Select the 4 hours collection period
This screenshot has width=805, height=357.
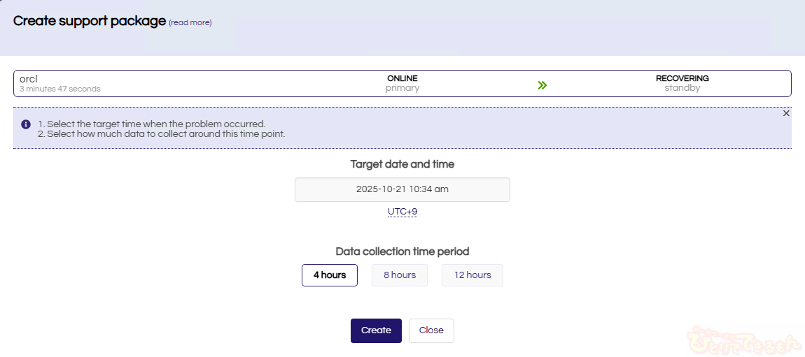[x=330, y=275]
